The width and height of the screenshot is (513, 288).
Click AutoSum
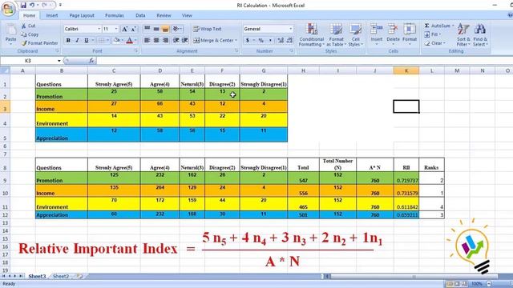439,26
